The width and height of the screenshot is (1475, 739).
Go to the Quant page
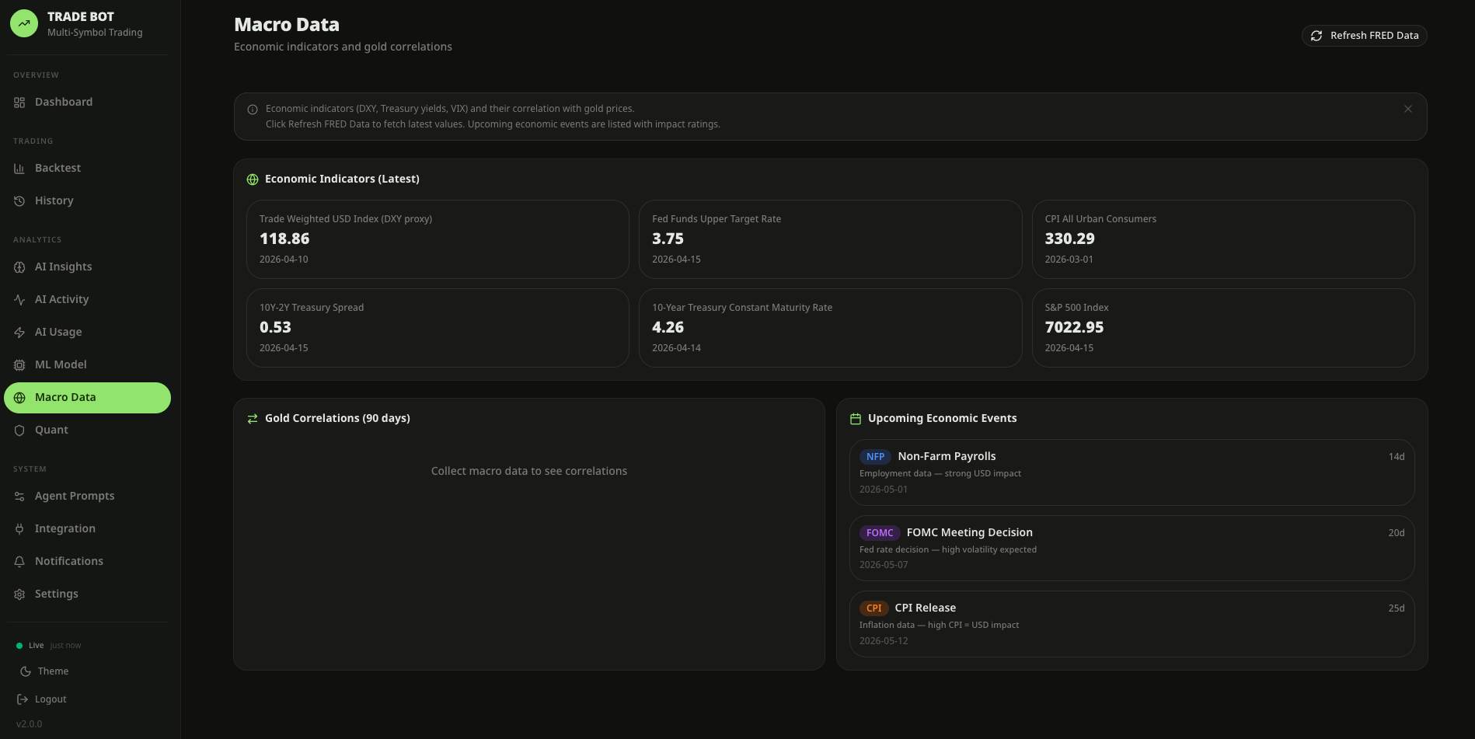coord(87,431)
